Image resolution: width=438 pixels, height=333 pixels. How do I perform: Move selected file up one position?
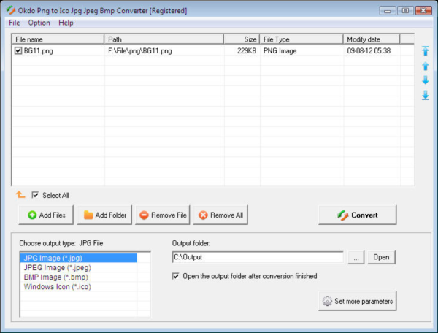tap(425, 66)
